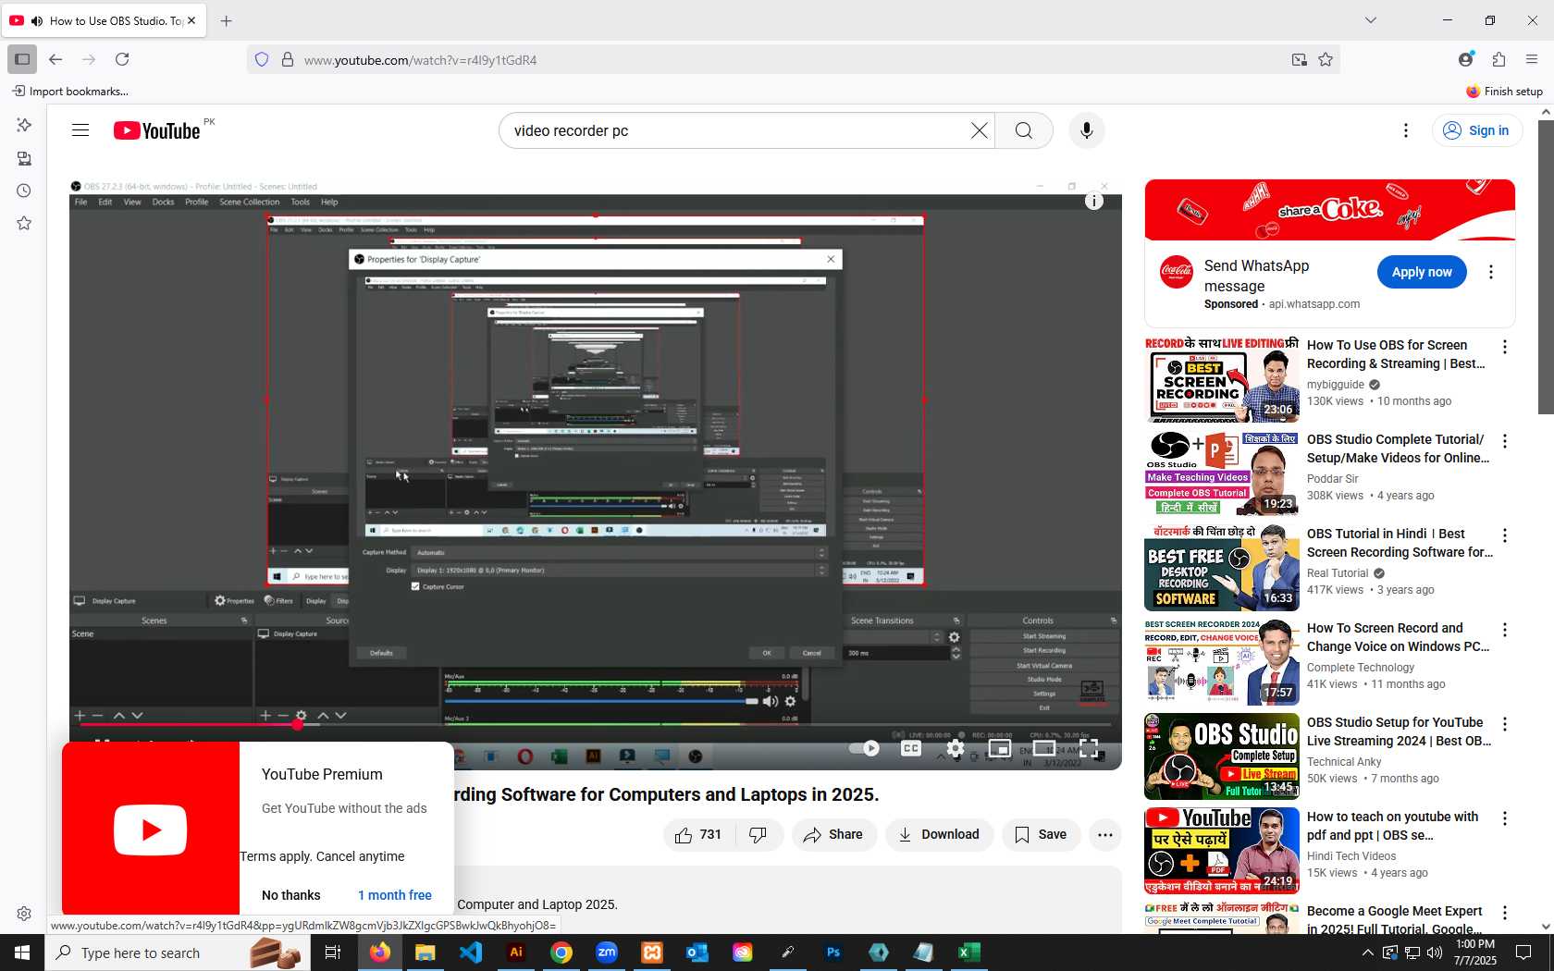Enable theater mode view

click(1044, 748)
